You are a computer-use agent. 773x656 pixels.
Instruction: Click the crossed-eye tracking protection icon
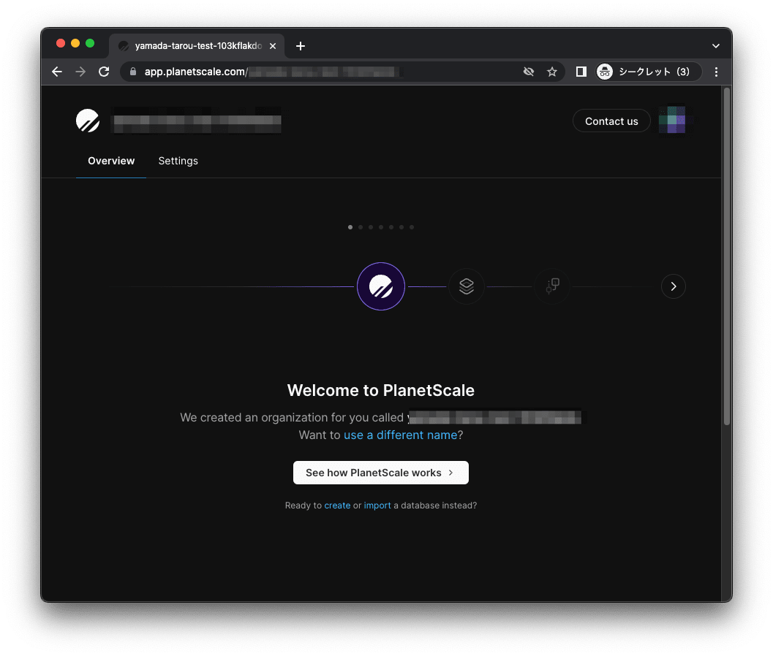pyautogui.click(x=529, y=72)
